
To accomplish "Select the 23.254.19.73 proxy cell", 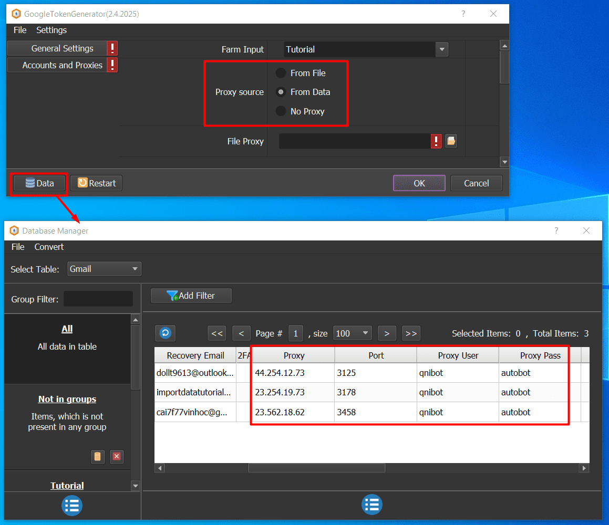I will 294,392.
